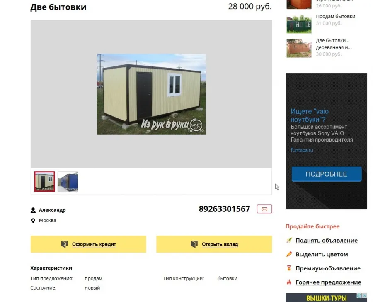Viewport: 373px width, 302px height.
Task: Select the beige cabin thumbnail
Action: pyautogui.click(x=44, y=182)
